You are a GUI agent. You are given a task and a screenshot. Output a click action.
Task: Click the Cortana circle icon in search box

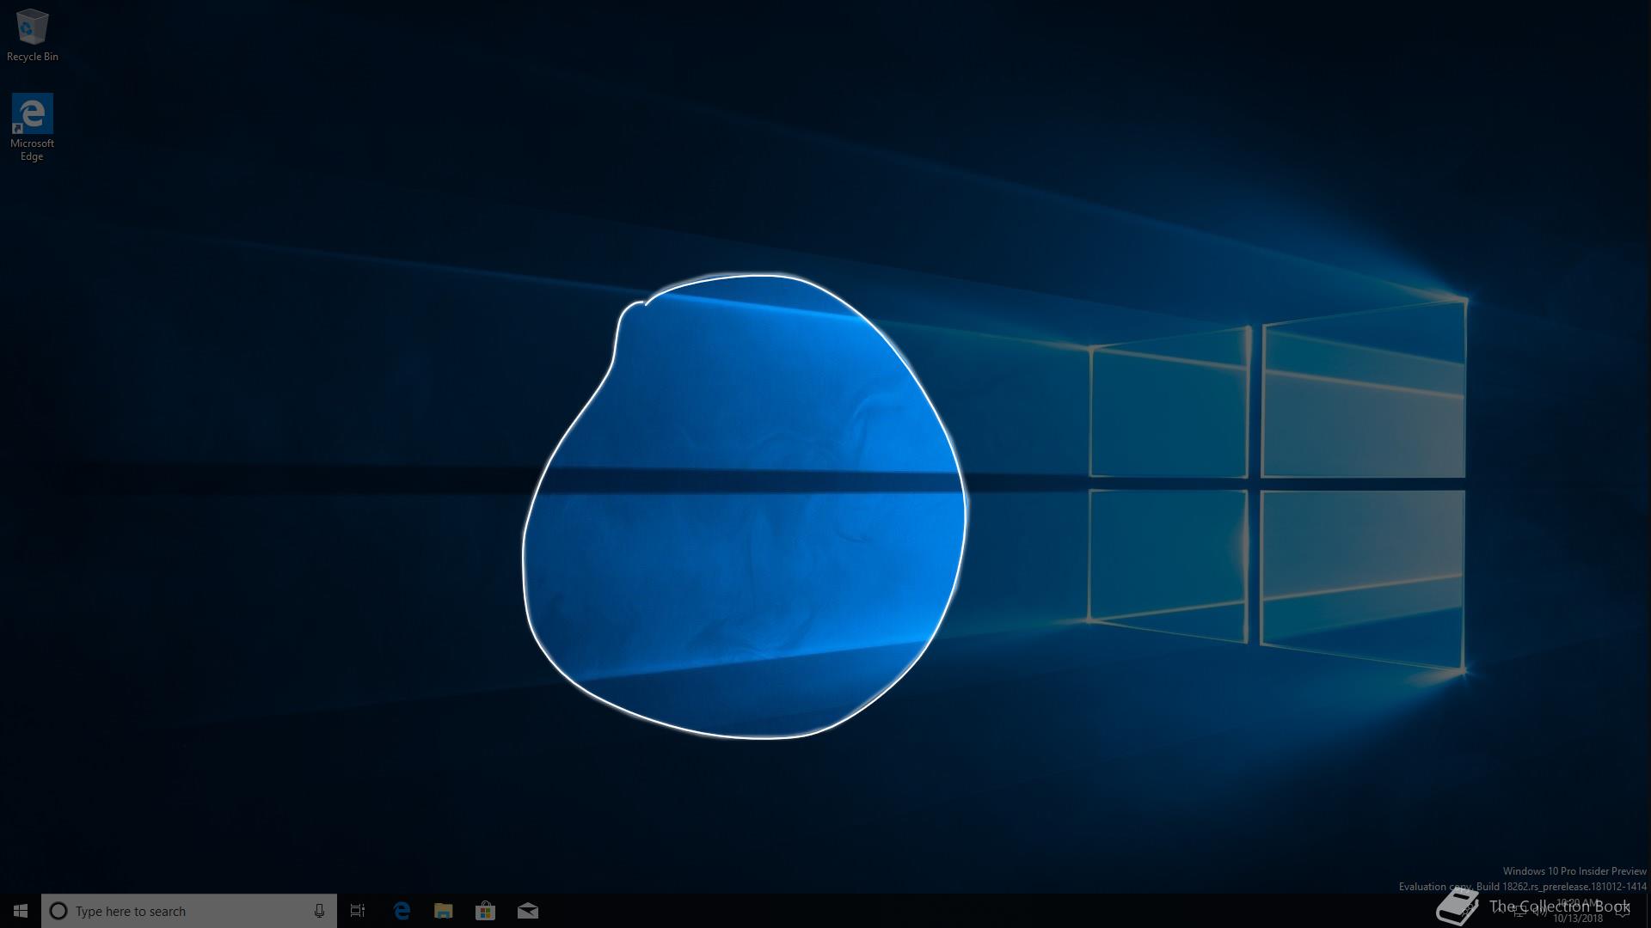tap(58, 911)
